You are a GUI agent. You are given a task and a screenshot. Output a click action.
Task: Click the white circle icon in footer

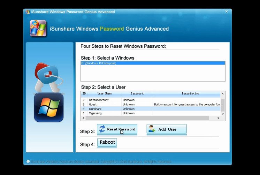(28, 161)
